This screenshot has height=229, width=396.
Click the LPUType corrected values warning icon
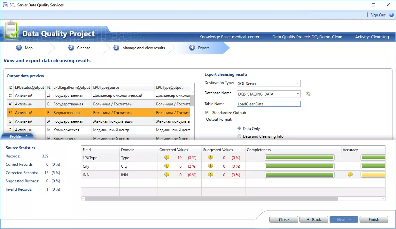click(167, 157)
